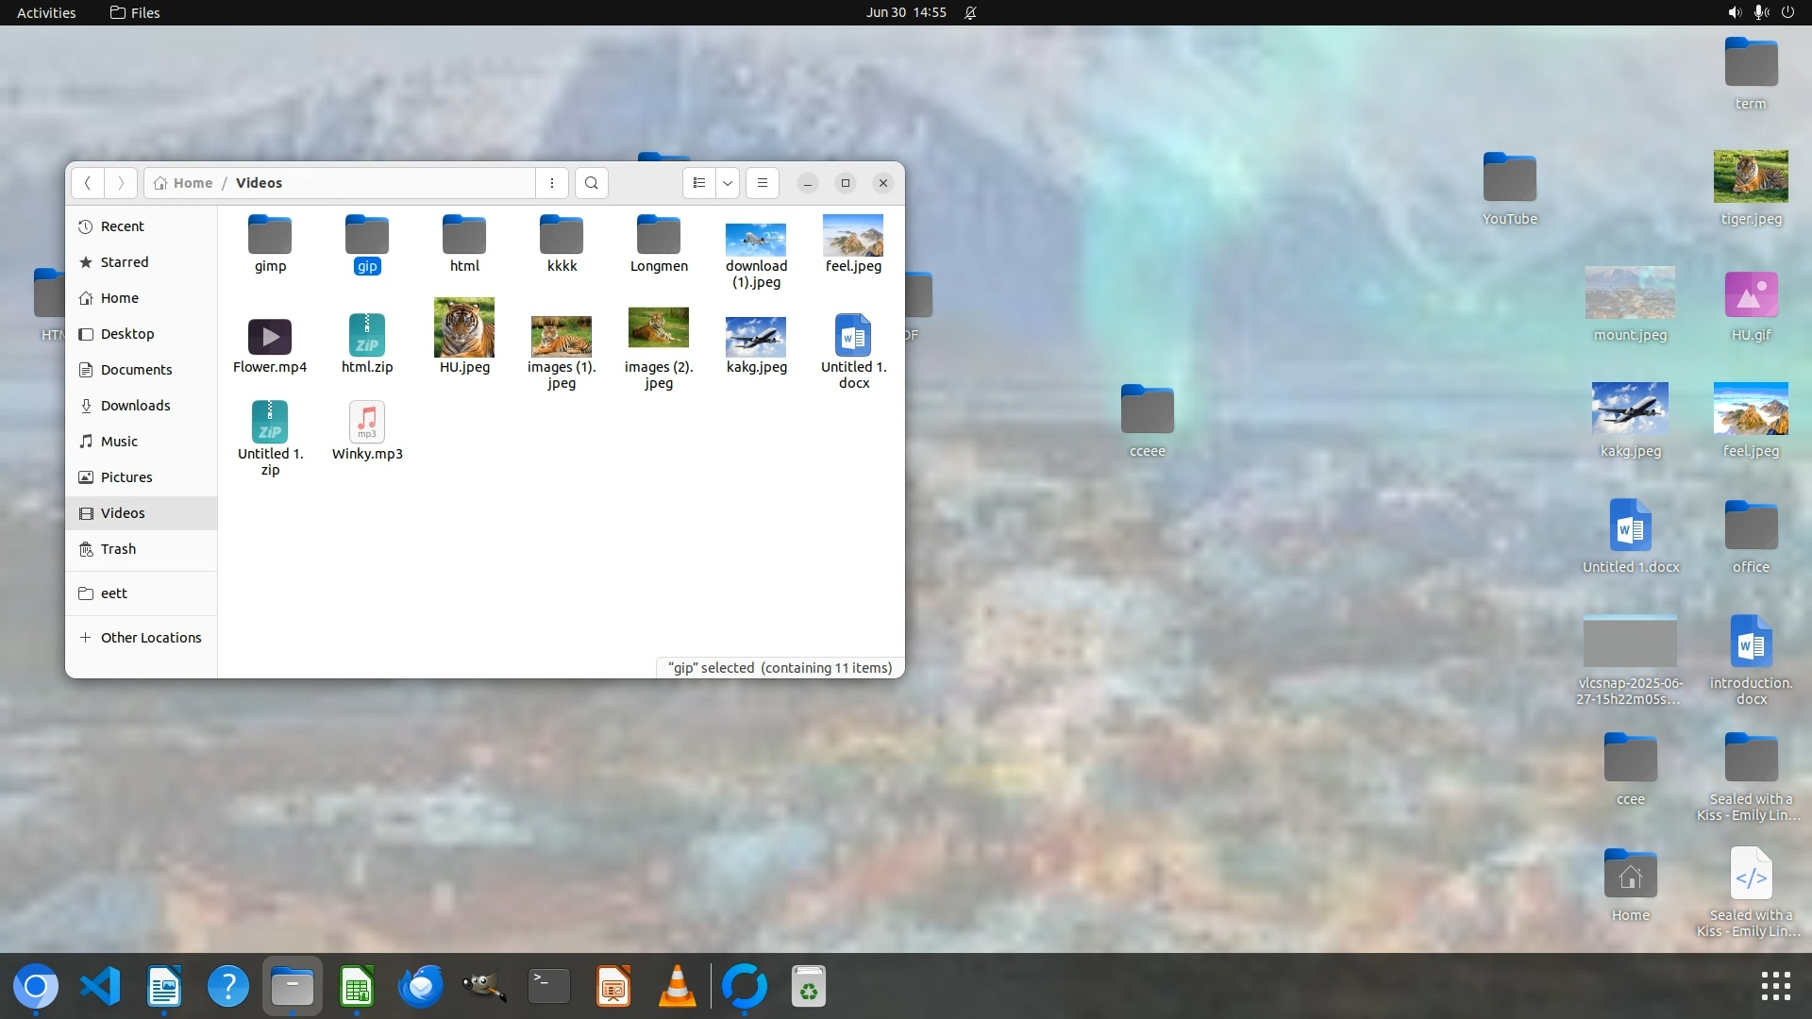Open view options dropdown arrow
Image resolution: width=1812 pixels, height=1019 pixels.
(728, 183)
